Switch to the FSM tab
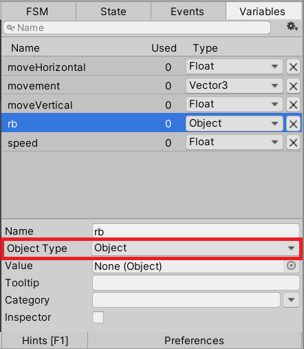304x349 pixels. pos(39,11)
